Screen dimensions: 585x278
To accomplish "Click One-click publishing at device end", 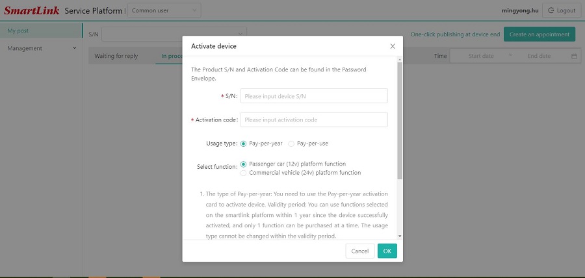I will coord(455,34).
